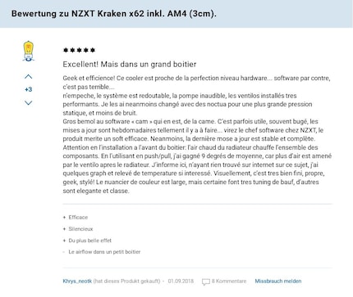353x297 pixels.
Task: Click the last star in the rating
Action: [x=93, y=50]
